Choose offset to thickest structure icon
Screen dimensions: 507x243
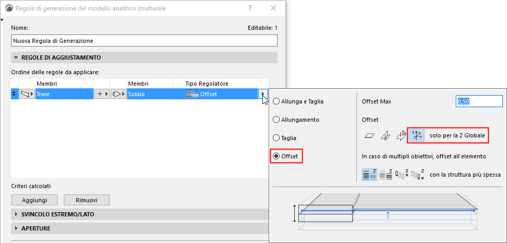(x=369, y=175)
